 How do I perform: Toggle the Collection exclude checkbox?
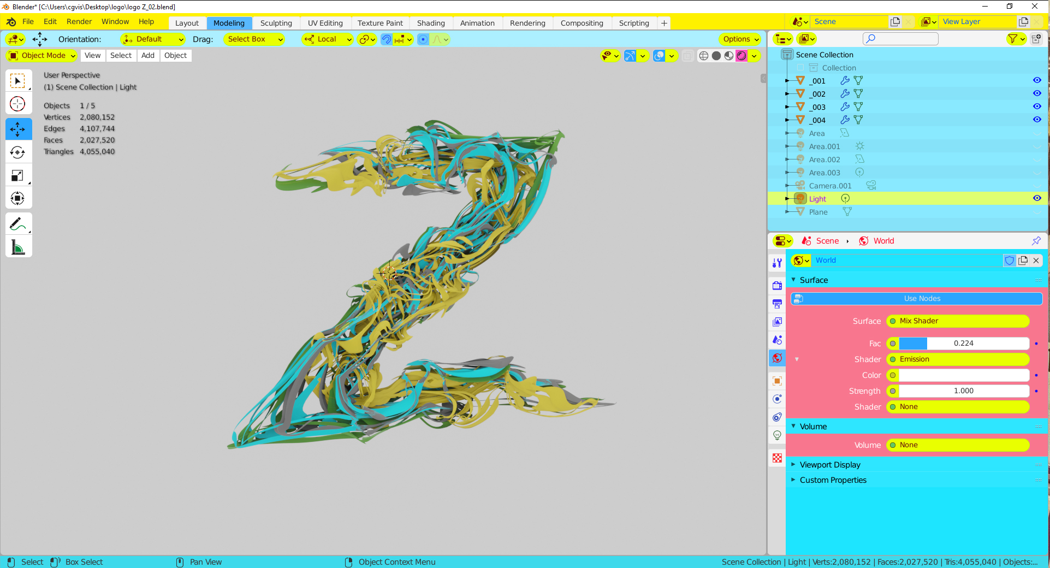pyautogui.click(x=800, y=68)
